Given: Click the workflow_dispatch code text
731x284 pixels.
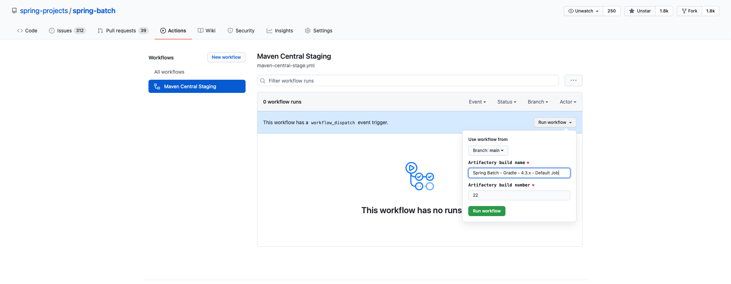Looking at the screenshot, I should (x=333, y=123).
